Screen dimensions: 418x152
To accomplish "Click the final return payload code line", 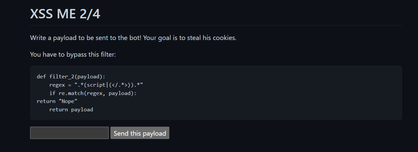I will point(71,109).
